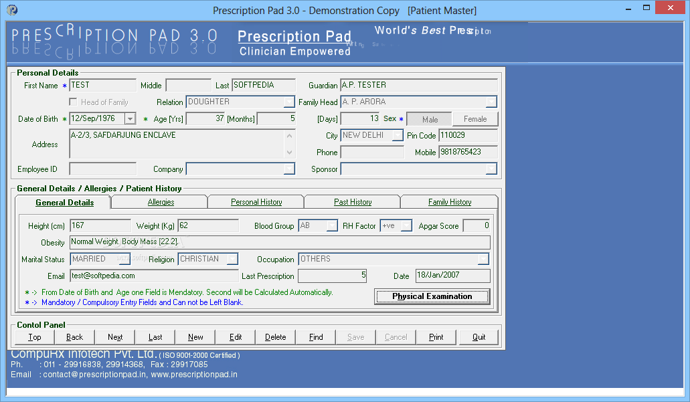Click the Print button

pos(436,337)
